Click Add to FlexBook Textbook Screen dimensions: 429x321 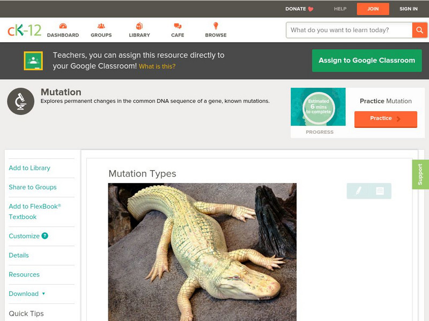point(35,211)
